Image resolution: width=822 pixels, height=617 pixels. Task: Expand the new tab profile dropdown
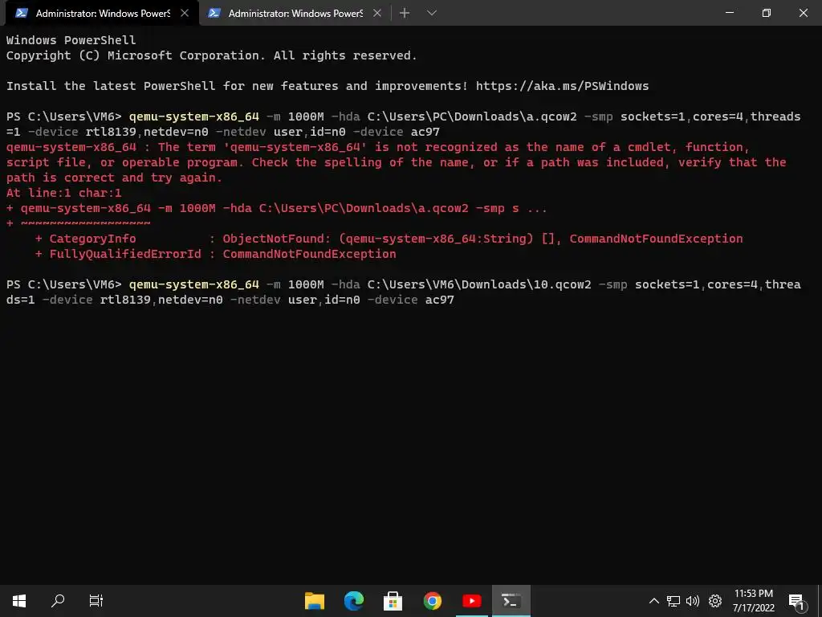tap(431, 13)
